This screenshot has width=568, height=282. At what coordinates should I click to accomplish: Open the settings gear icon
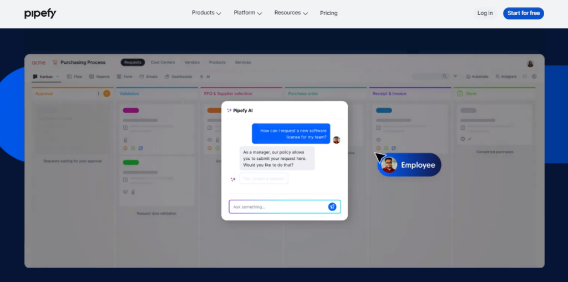(x=534, y=77)
